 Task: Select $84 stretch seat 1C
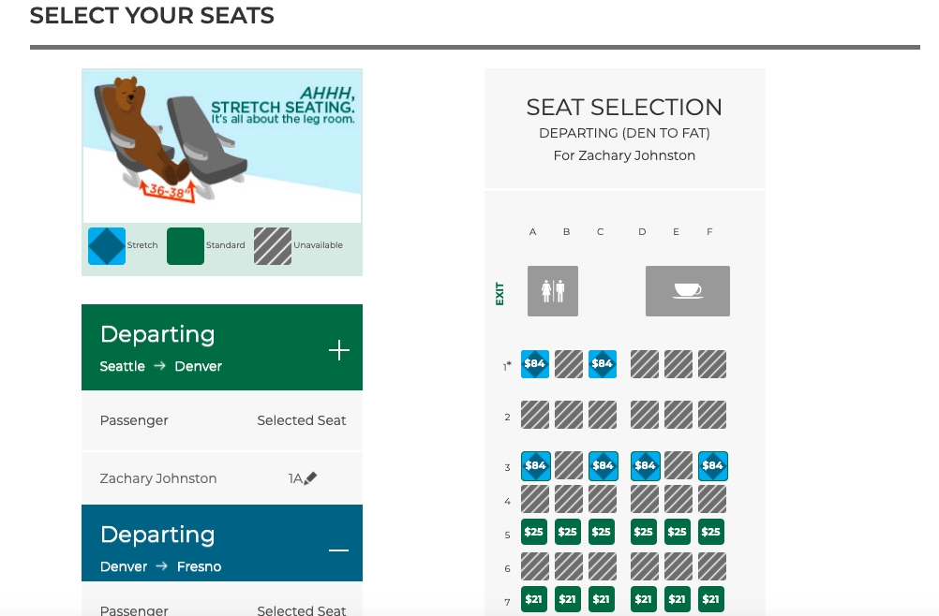(x=602, y=364)
